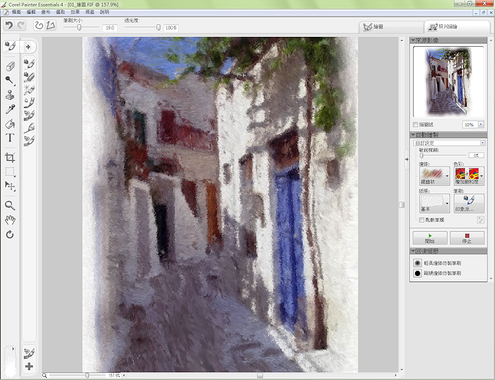Choose the fifth brush category icon
Image resolution: width=495 pixels, height=380 pixels.
tap(29, 115)
